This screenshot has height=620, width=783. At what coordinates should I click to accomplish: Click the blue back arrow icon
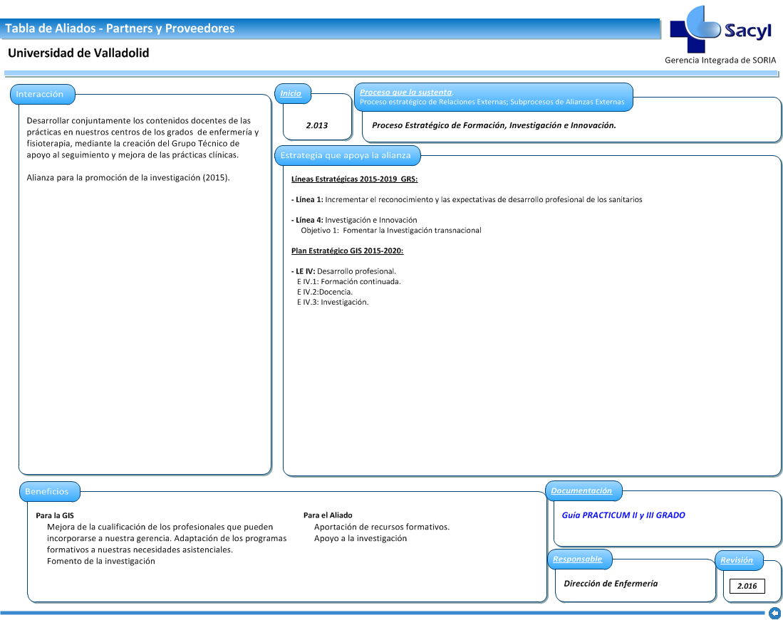(x=774, y=613)
